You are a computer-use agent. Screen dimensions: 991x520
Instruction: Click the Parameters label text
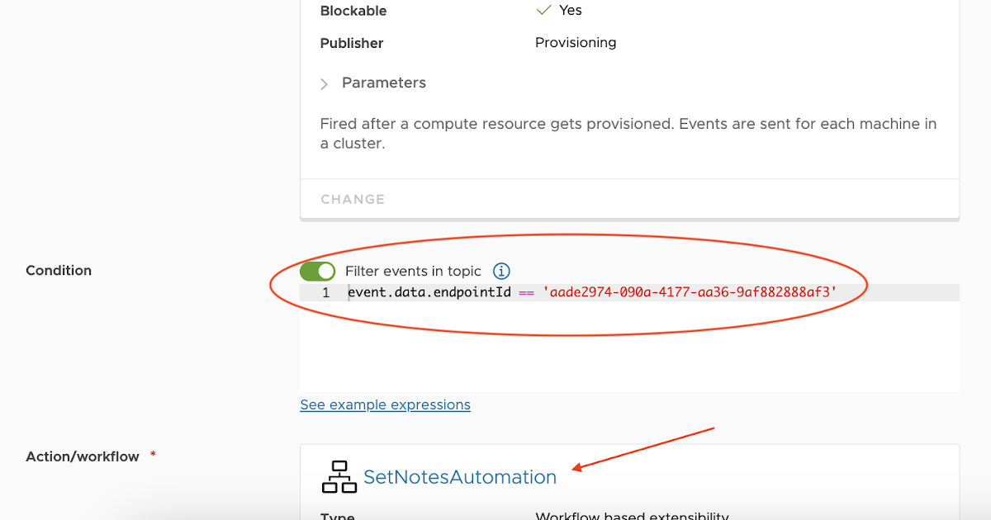384,83
